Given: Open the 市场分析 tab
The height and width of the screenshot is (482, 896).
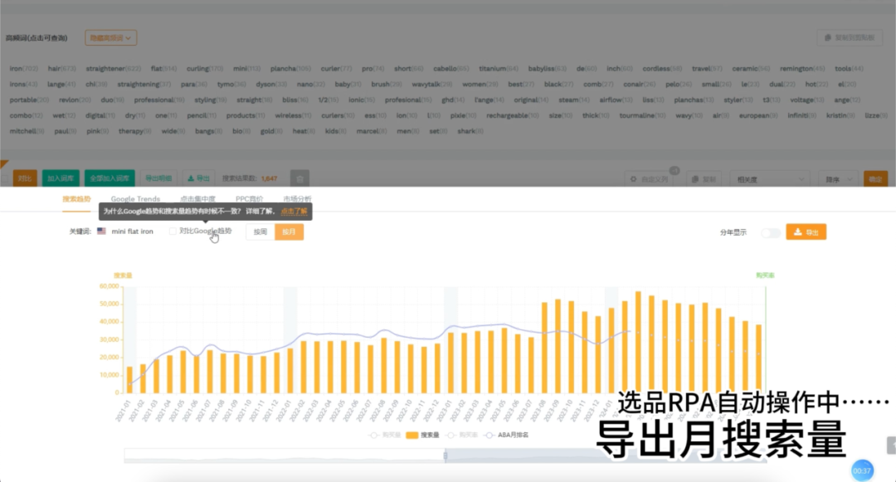Looking at the screenshot, I should [298, 198].
